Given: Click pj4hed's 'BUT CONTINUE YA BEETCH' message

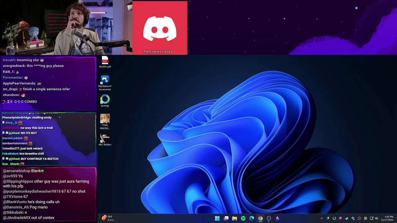Looking at the screenshot, I should coord(30,159).
